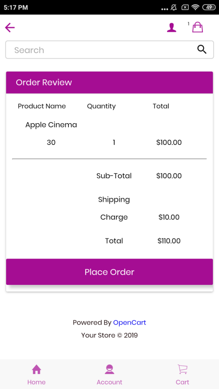
Task: Click the Place Order button
Action: [109, 272]
